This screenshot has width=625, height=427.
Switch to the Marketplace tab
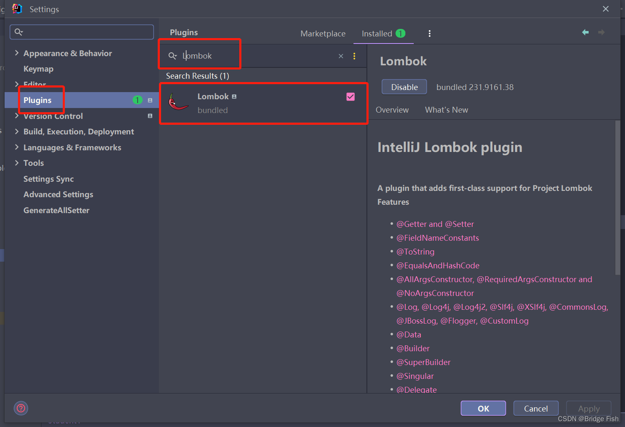[x=323, y=33]
